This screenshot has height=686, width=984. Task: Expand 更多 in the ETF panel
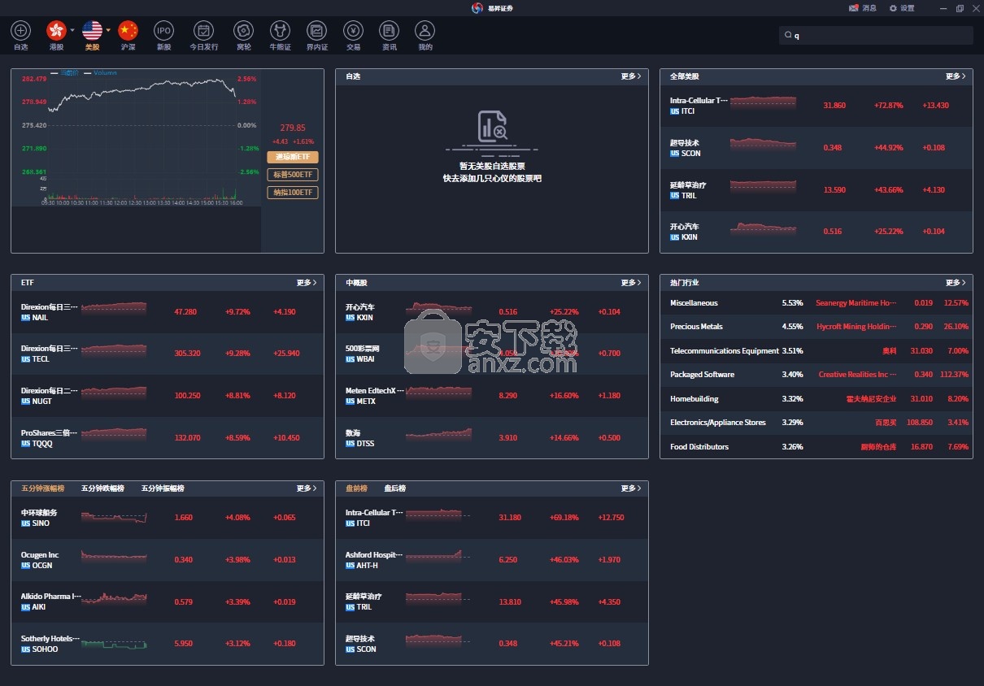tap(306, 283)
